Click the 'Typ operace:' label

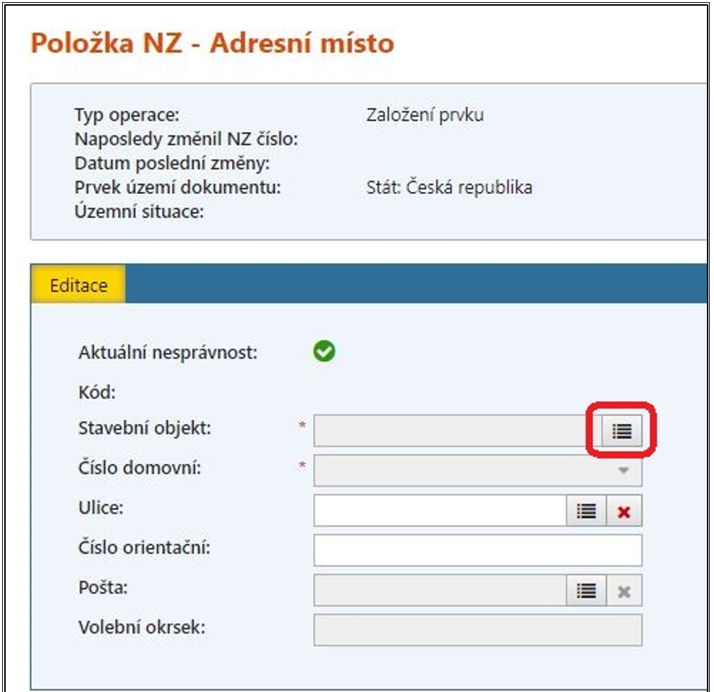click(x=127, y=115)
